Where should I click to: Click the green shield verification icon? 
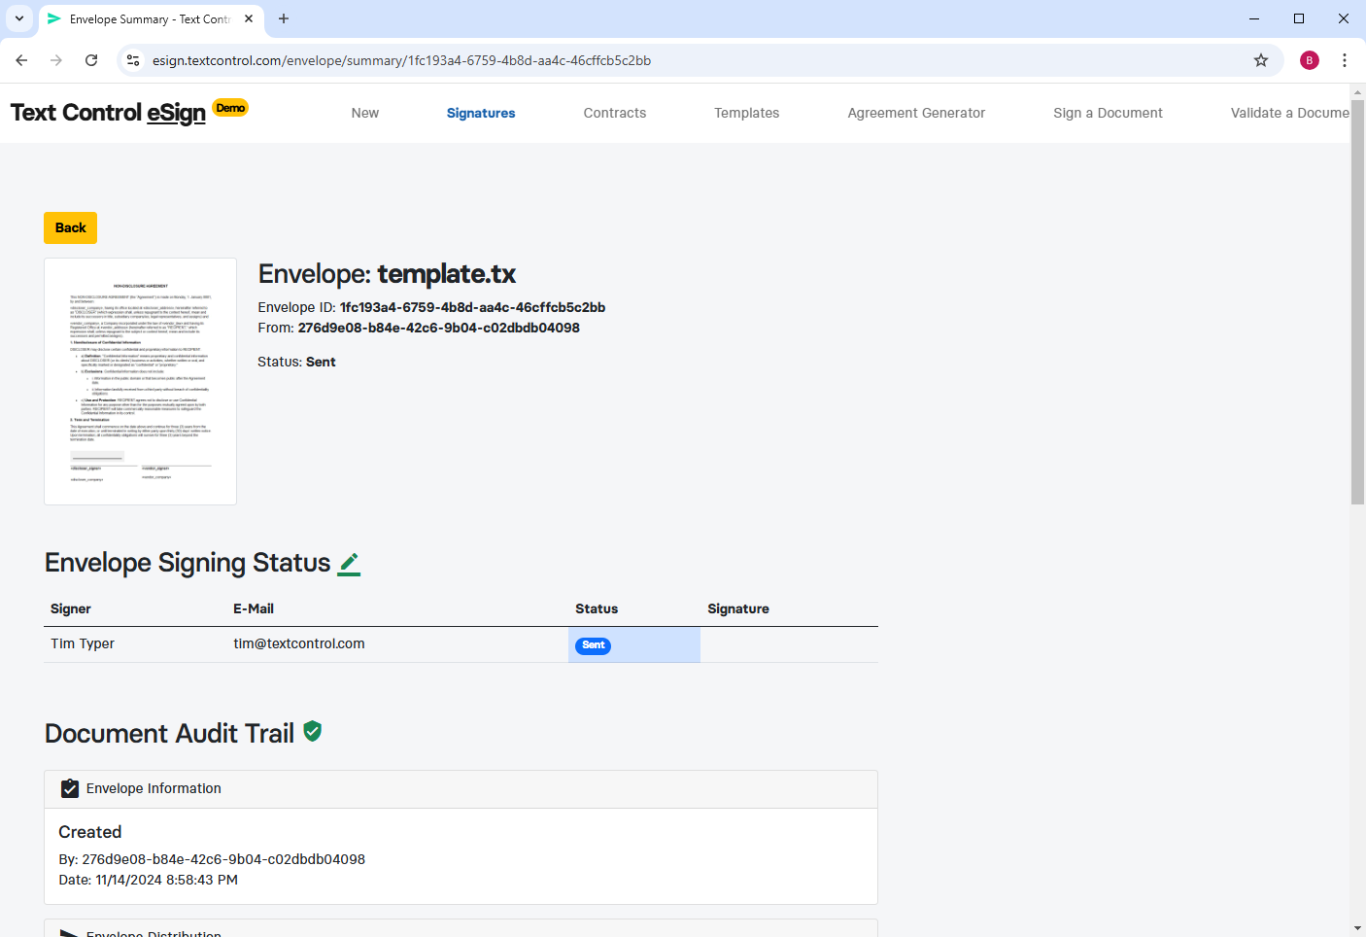click(313, 731)
